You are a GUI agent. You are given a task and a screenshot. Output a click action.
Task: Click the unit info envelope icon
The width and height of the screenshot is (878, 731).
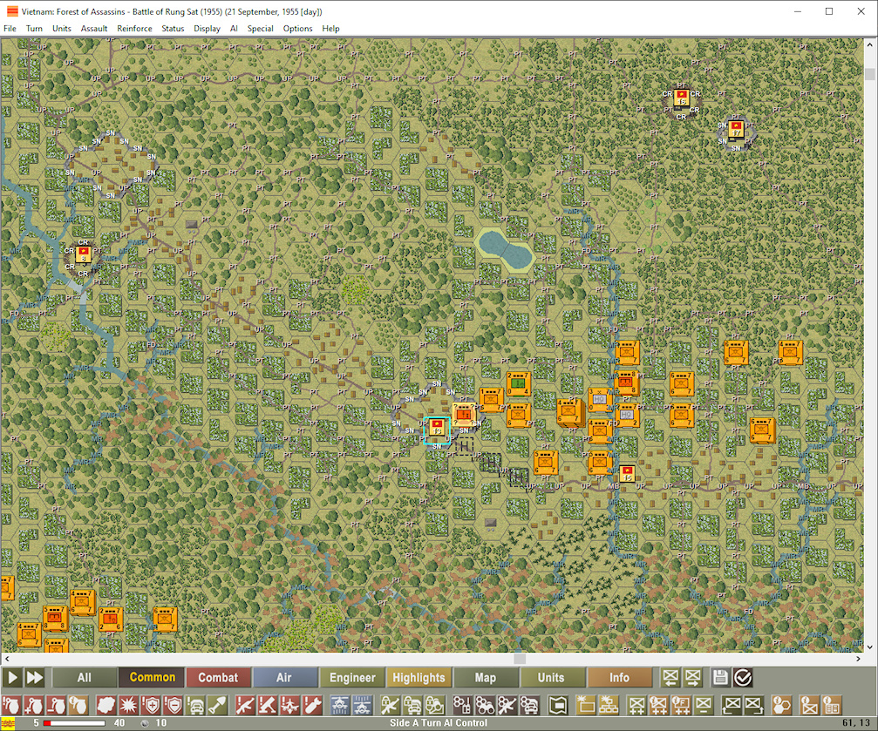(810, 705)
